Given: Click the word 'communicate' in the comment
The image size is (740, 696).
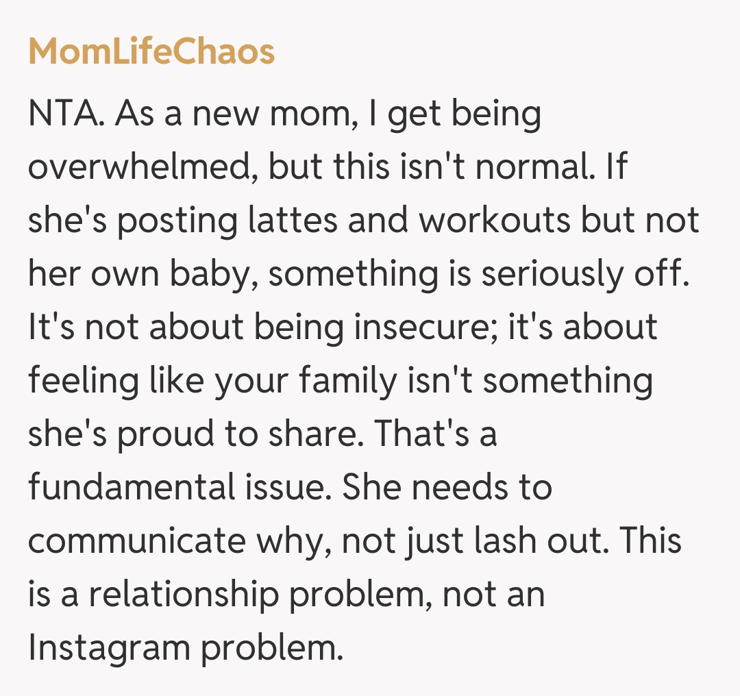Looking at the screenshot, I should [137, 540].
